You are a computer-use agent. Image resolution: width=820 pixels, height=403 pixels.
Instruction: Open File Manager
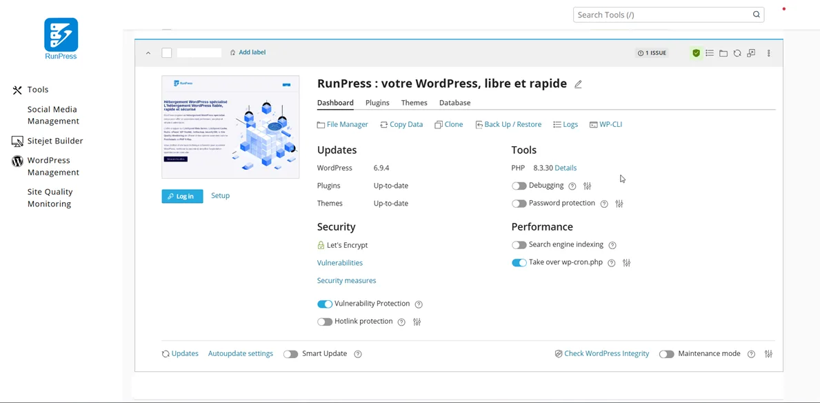point(343,125)
